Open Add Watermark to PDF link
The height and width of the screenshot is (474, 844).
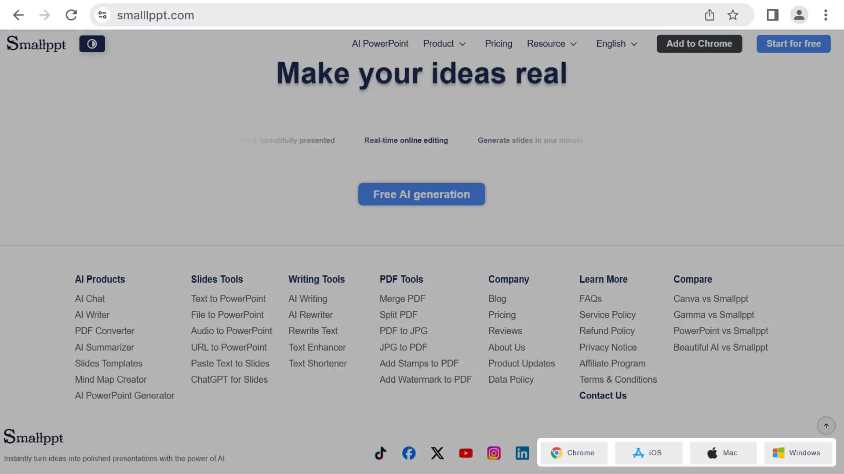[x=426, y=380]
